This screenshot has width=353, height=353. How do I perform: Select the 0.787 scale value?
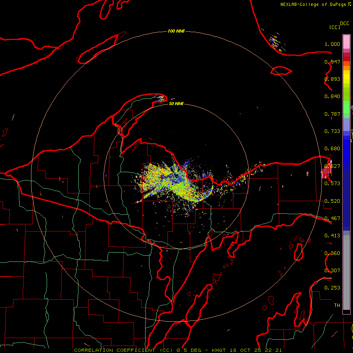tap(332, 114)
